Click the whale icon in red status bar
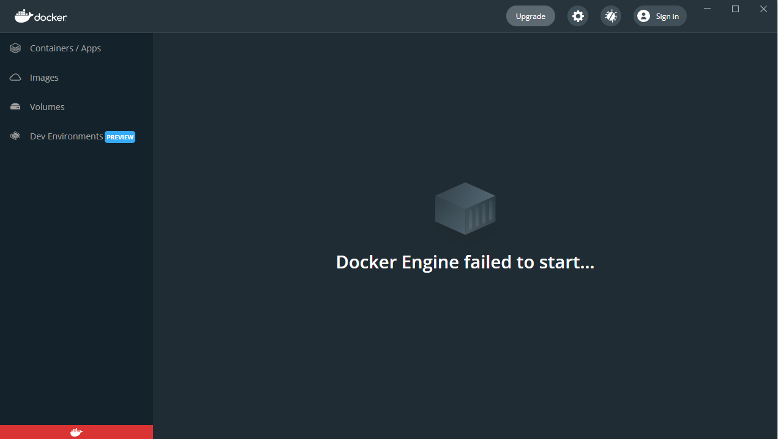Viewport: 778px width, 439px height. click(76, 432)
